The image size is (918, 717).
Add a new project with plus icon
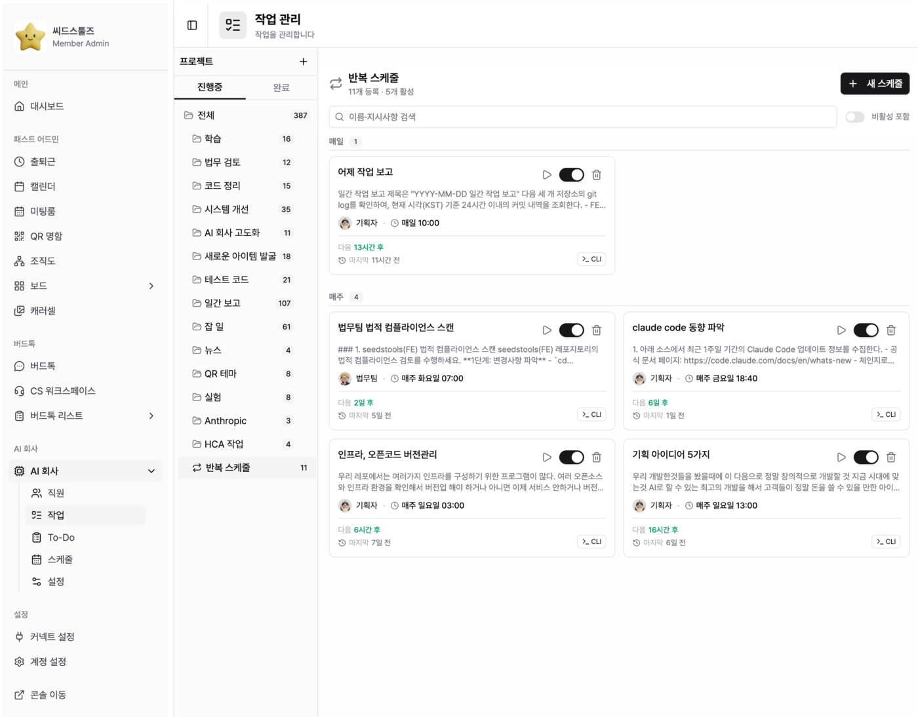tap(303, 62)
